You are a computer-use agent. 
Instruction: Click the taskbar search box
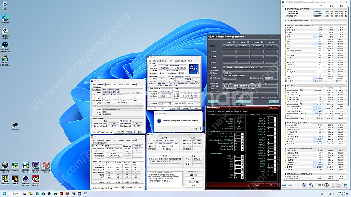click(x=15, y=193)
